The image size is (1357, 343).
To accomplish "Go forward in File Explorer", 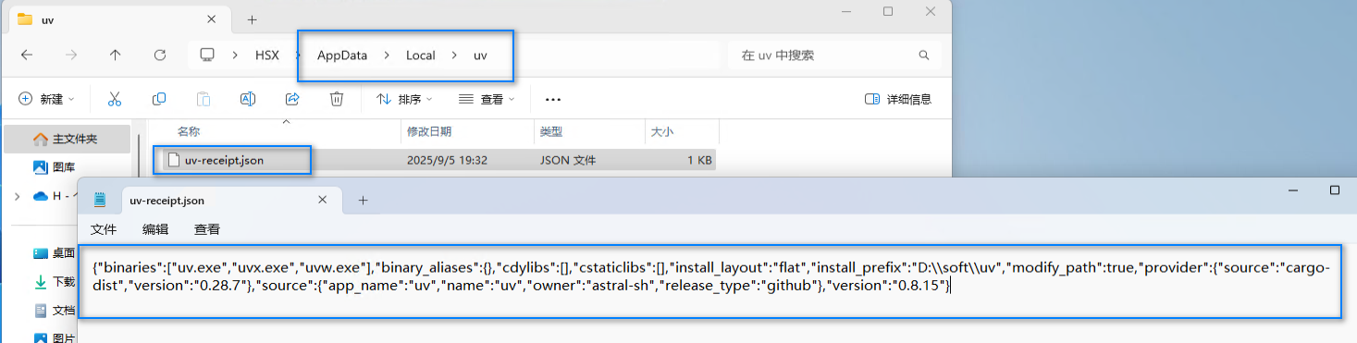I will tap(71, 55).
